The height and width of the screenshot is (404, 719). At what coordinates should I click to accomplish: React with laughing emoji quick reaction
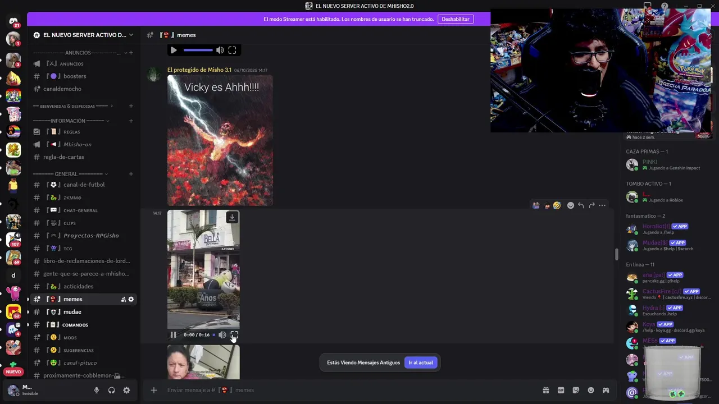(x=557, y=205)
